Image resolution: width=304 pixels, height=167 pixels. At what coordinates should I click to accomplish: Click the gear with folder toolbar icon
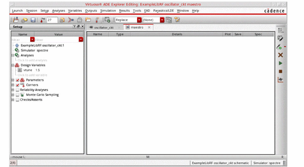tap(24, 20)
